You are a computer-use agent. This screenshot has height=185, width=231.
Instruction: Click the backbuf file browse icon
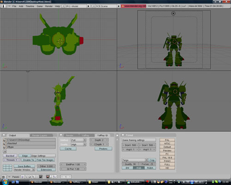(5, 143)
